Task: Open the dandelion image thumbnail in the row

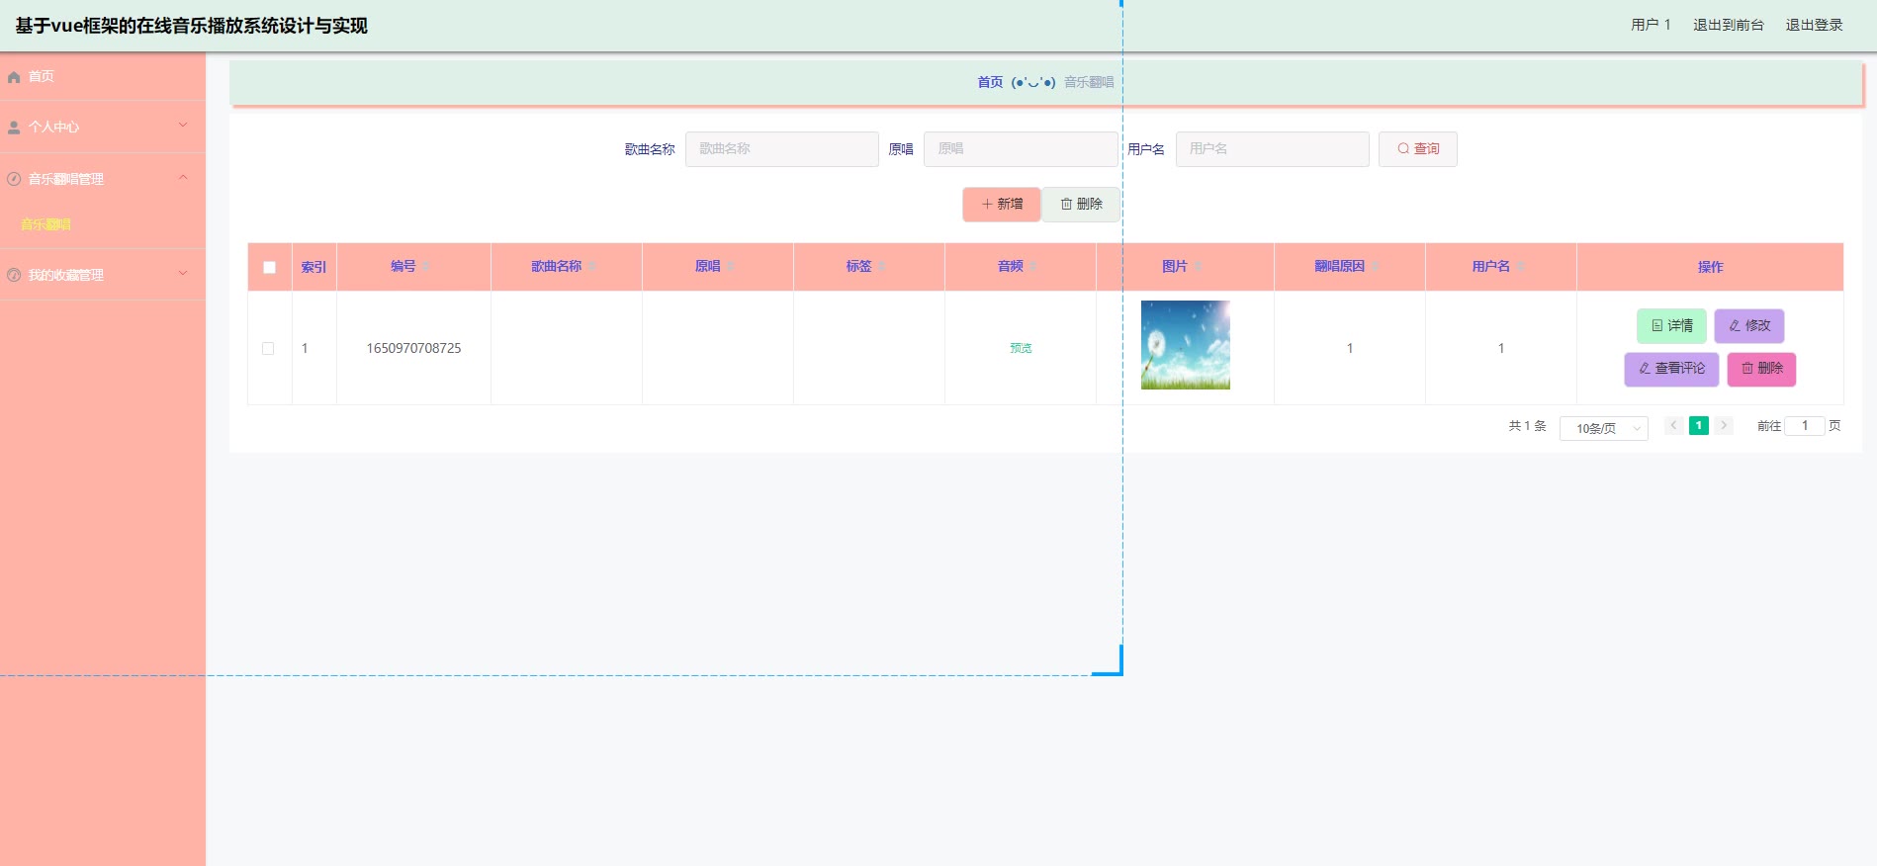Action: (1186, 345)
